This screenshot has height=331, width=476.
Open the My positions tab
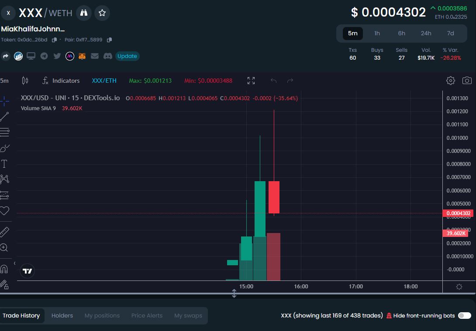(x=102, y=316)
